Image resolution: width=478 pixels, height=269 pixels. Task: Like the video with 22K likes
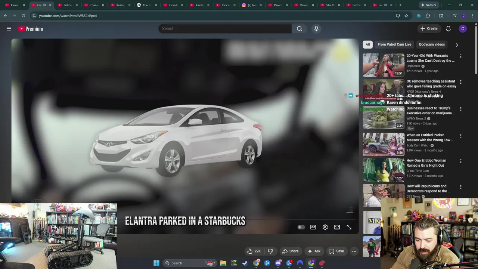pos(254,251)
